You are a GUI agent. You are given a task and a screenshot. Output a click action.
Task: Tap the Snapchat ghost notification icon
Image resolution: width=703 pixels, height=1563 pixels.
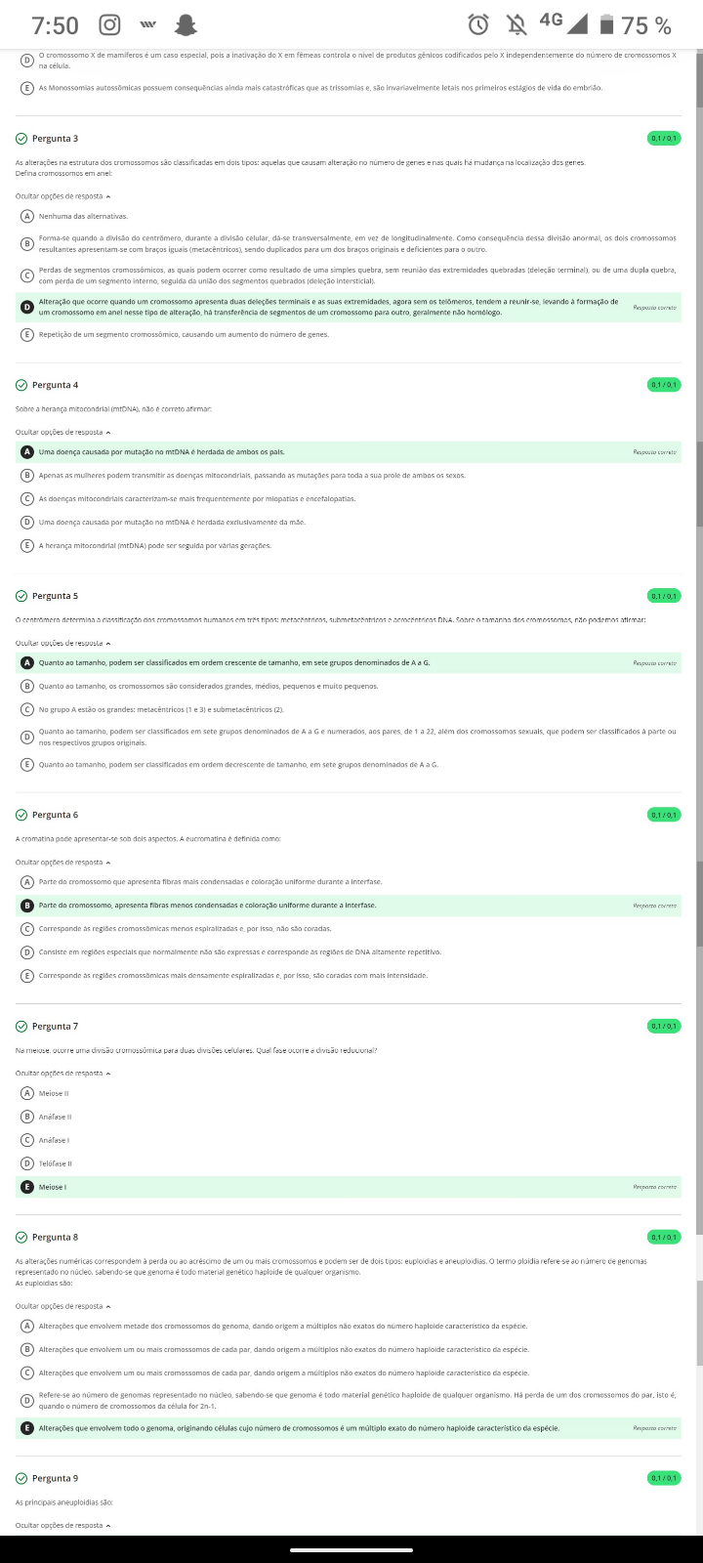(185, 24)
